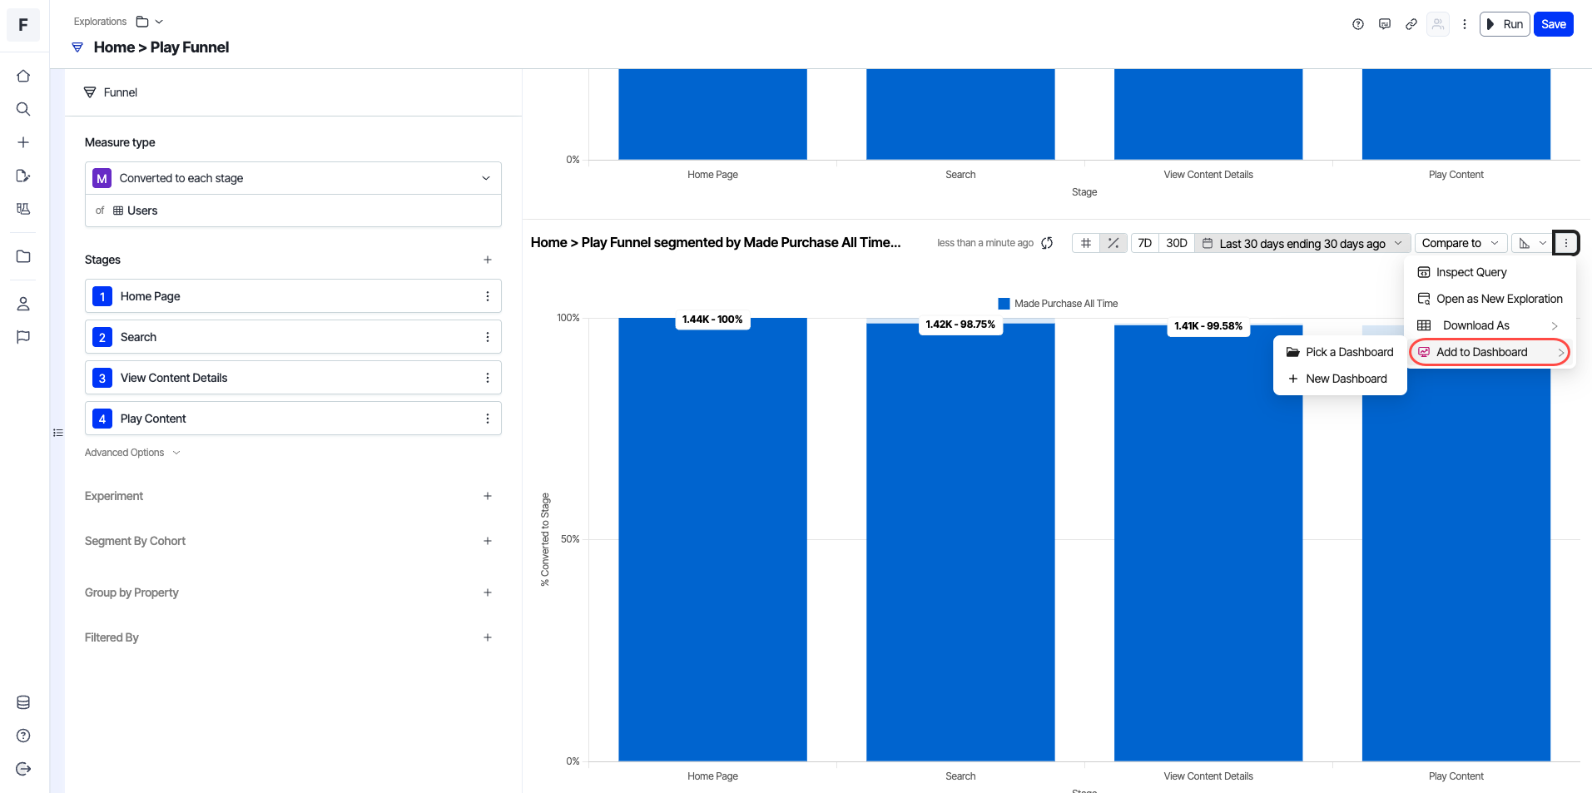
Task: Select stage 2 Search
Action: pyautogui.click(x=293, y=337)
